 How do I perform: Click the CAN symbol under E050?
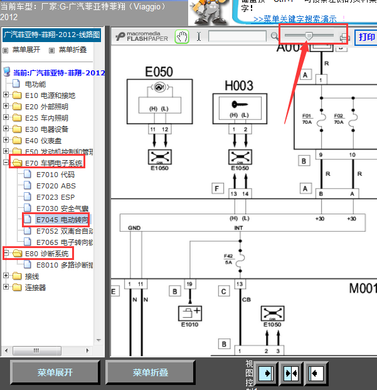[160, 157]
